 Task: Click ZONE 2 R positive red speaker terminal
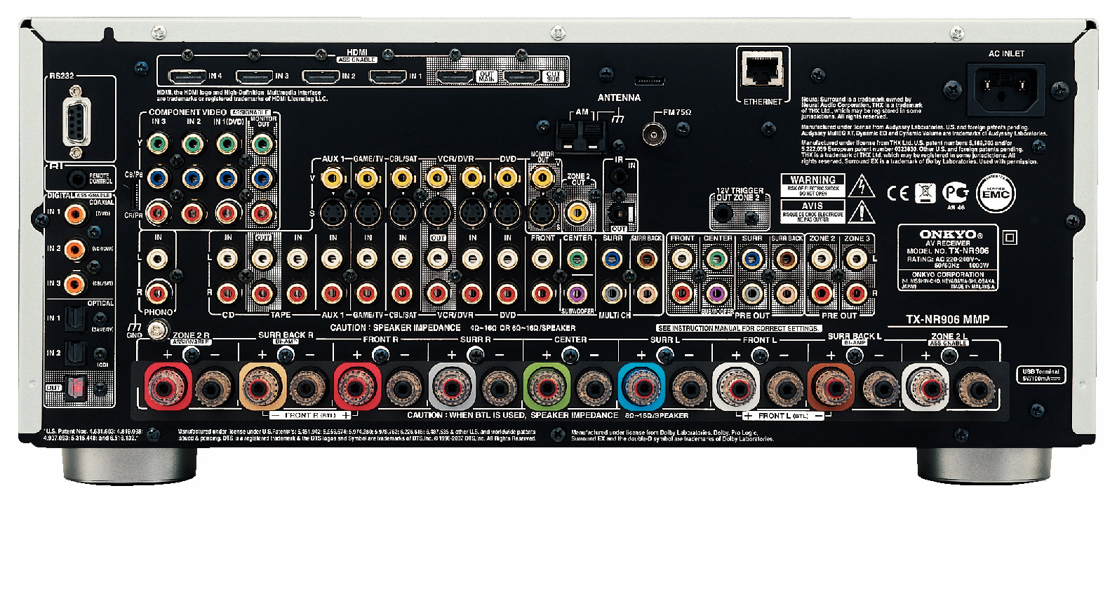coord(168,388)
